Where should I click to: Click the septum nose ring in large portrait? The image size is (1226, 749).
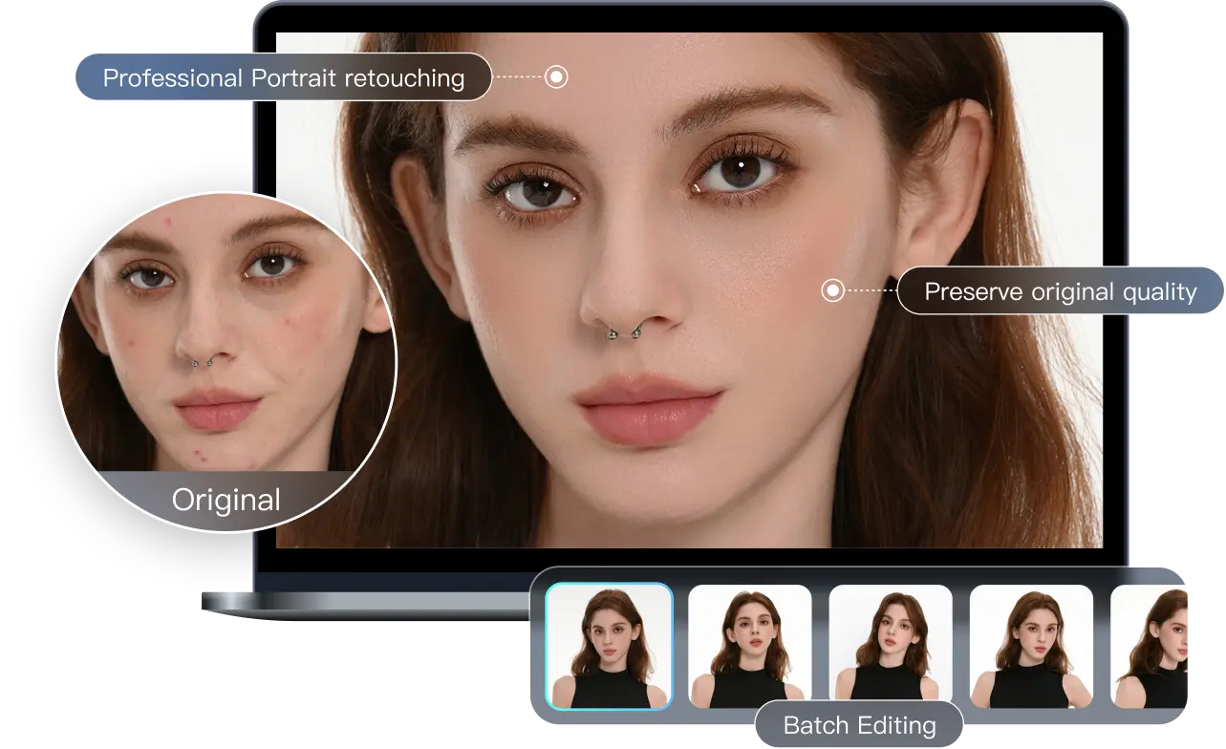pyautogui.click(x=621, y=333)
